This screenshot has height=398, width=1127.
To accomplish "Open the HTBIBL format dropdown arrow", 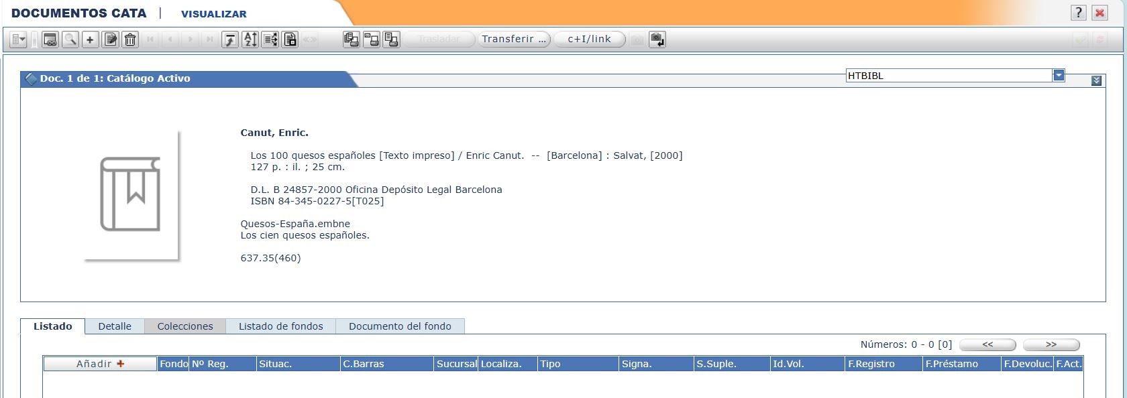I will click(1059, 75).
